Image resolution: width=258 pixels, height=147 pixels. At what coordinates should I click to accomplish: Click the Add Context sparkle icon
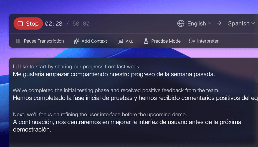[76, 41]
